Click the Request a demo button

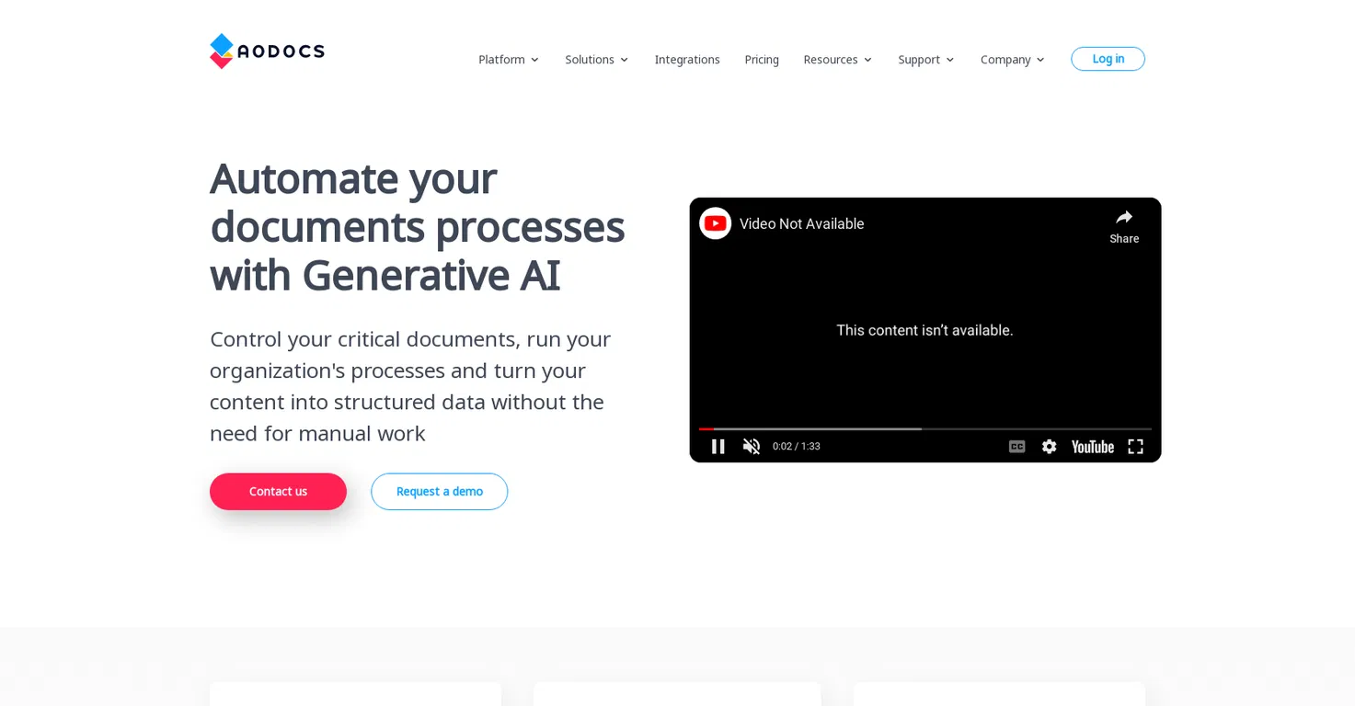click(x=439, y=492)
